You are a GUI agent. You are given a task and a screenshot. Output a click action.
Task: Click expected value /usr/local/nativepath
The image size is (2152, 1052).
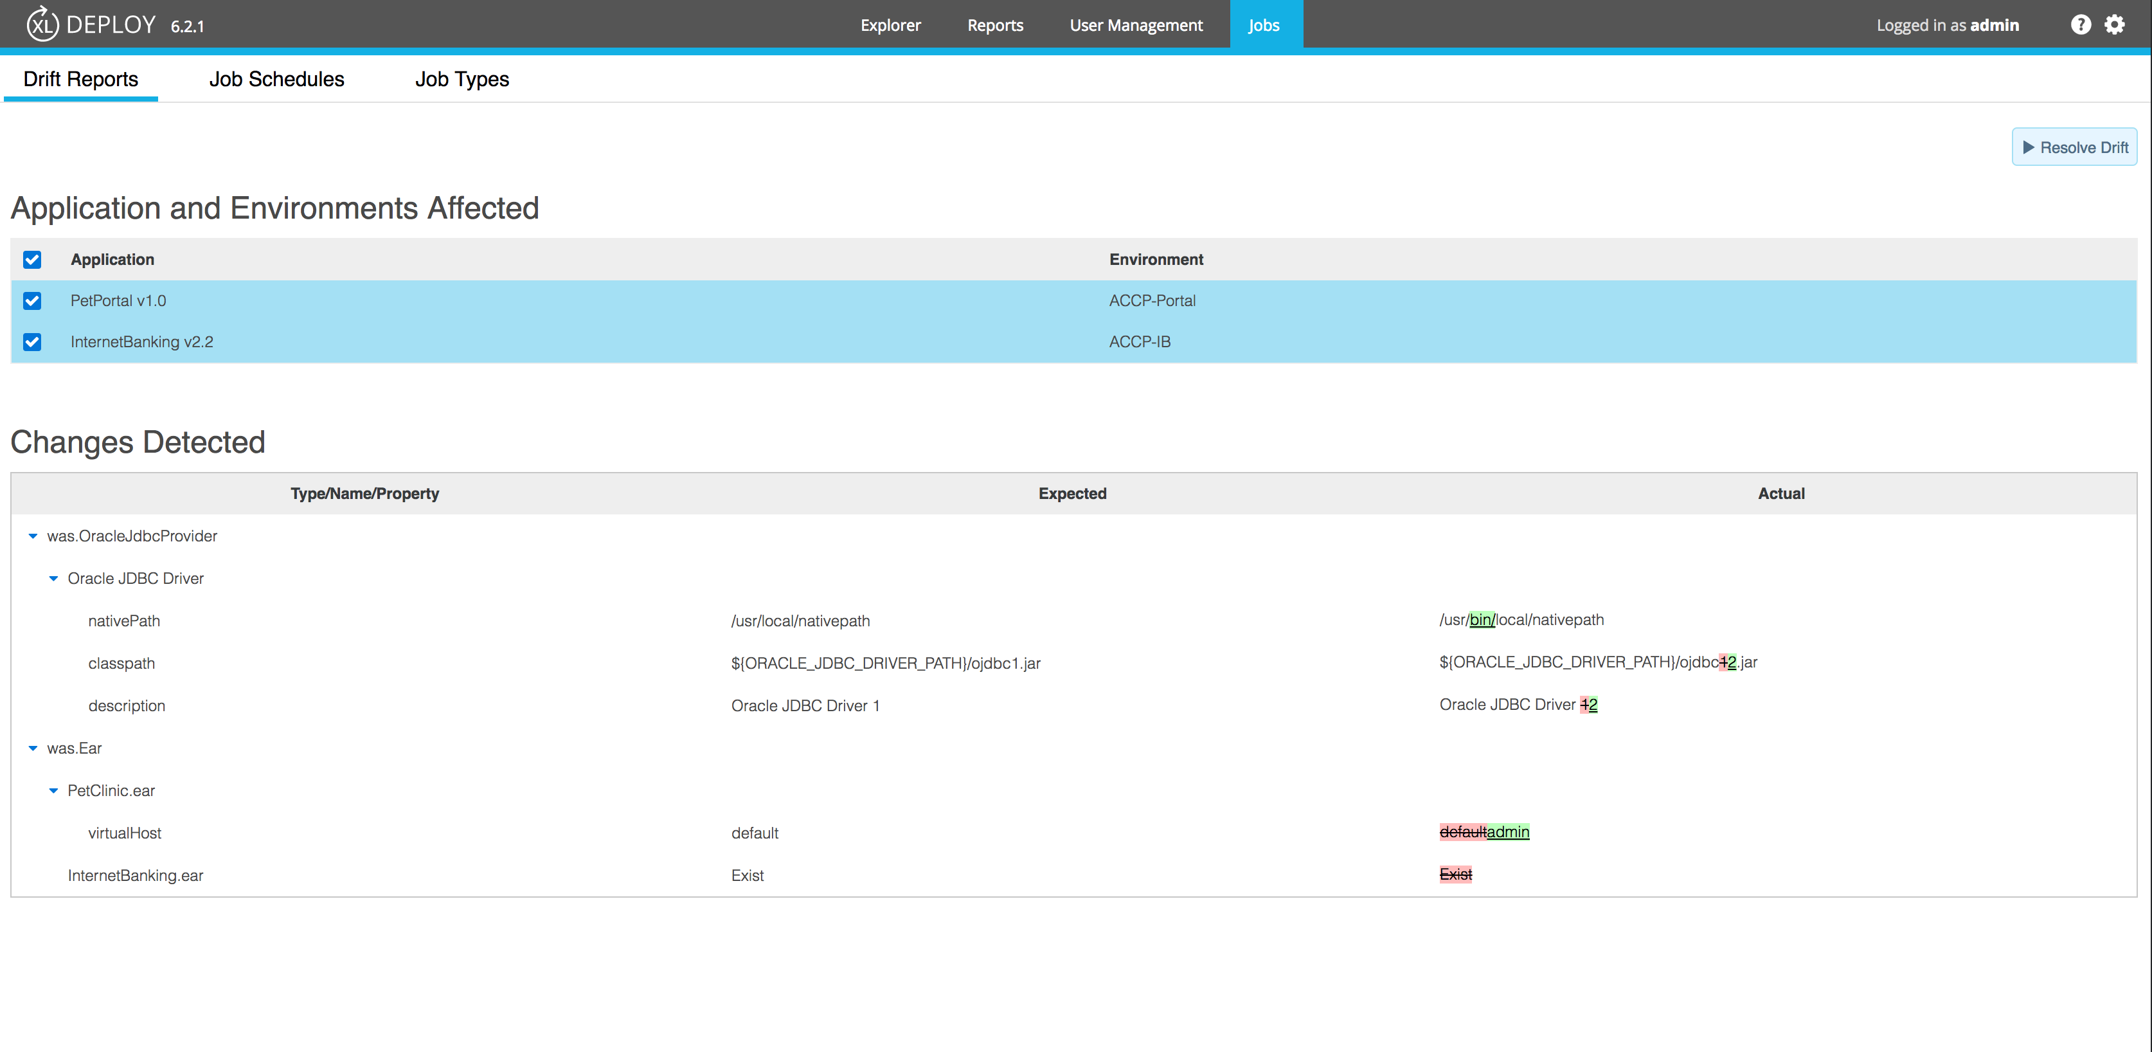point(800,621)
